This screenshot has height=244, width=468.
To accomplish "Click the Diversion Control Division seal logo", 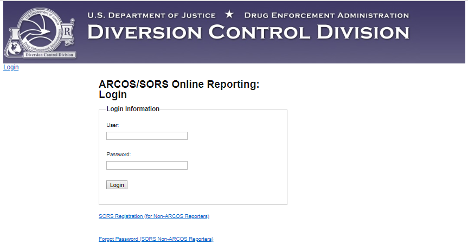I will tap(40, 33).
